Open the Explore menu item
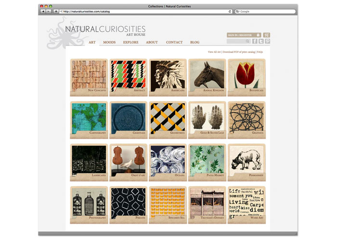The width and height of the screenshot is (337, 240). [x=130, y=42]
